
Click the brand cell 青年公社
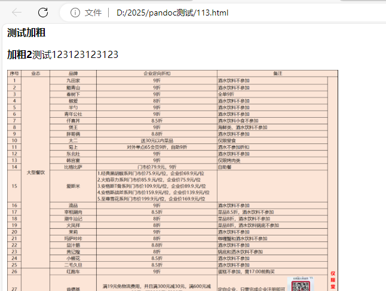click(73, 114)
